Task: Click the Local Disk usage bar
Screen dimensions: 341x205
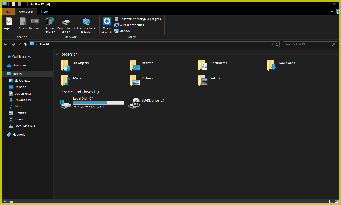Action: [98, 103]
